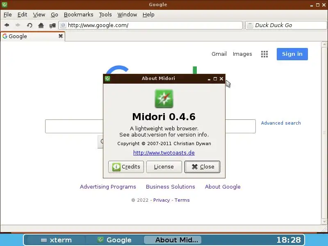This screenshot has height=246, width=328.
Task: Open the File menu
Action: pos(7,15)
